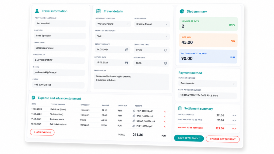Image resolution: width=274 pixels, height=154 pixels.
Task: Click the OBIAD_140524.pdf paperclip icon
Action: (134, 121)
